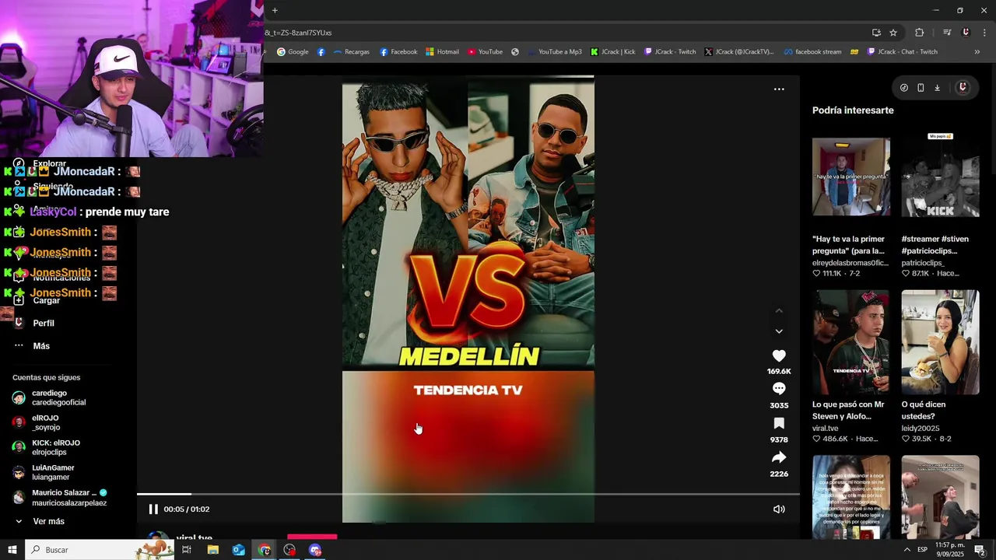The width and height of the screenshot is (996, 560).
Task: Pause the video playback
Action: point(153,509)
